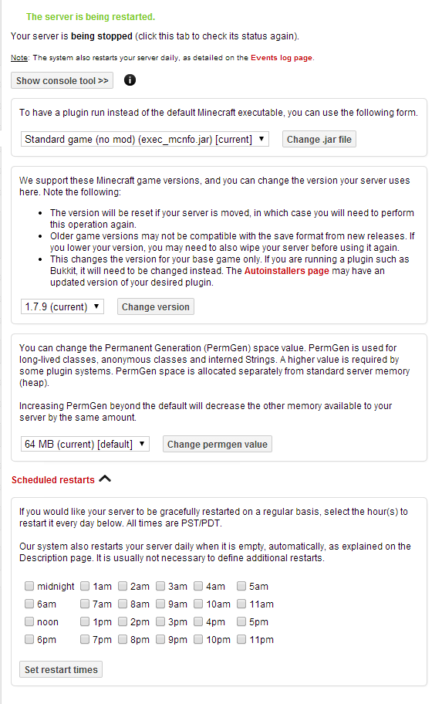Enable the 6pm restart checkbox
Viewport: 442px width, 704px height.
(x=29, y=639)
